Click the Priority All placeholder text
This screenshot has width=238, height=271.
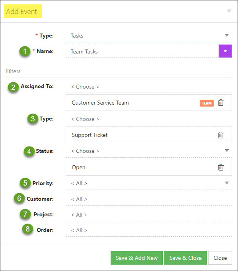click(x=79, y=183)
